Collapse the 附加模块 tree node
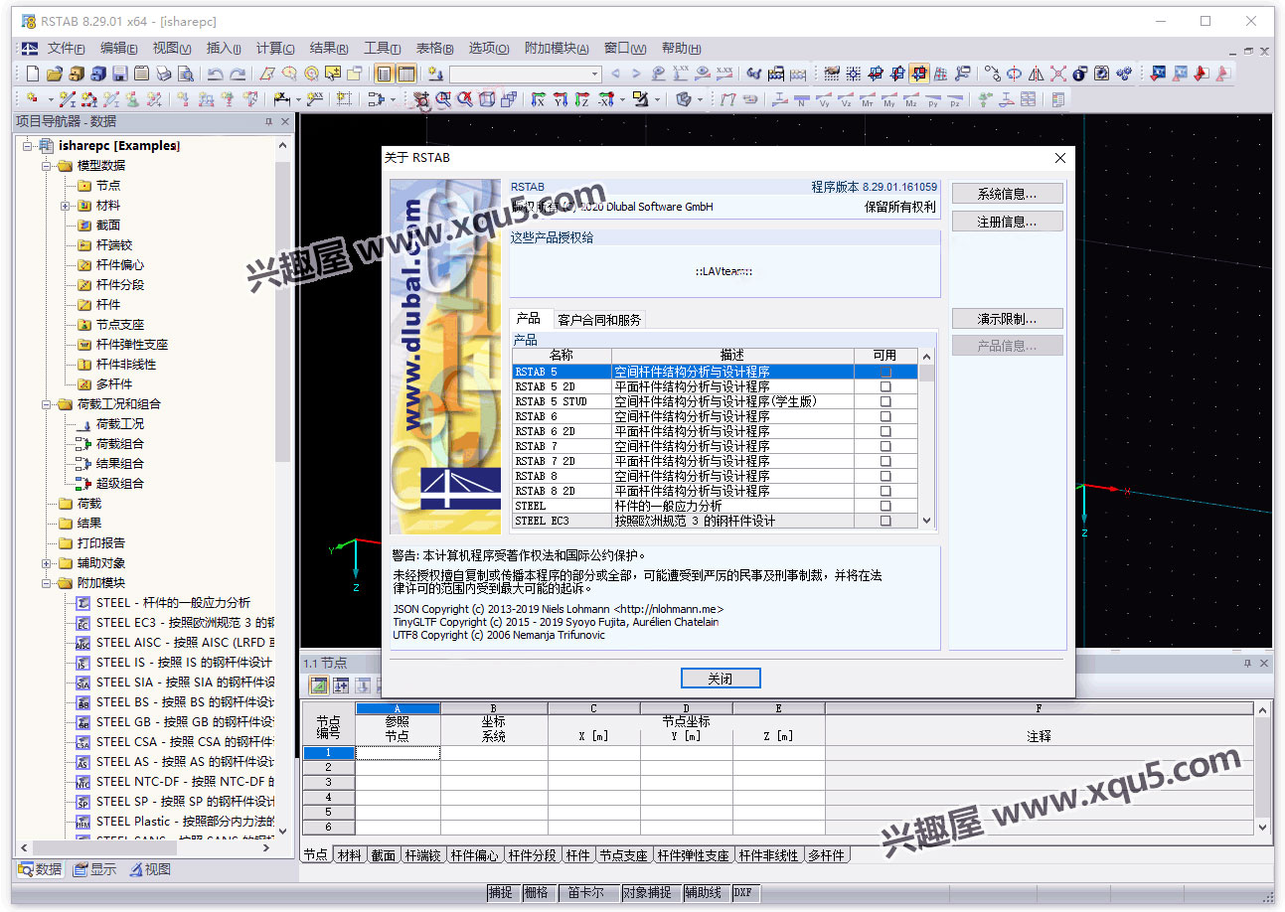Viewport: 1285px width, 912px height. 46,583
